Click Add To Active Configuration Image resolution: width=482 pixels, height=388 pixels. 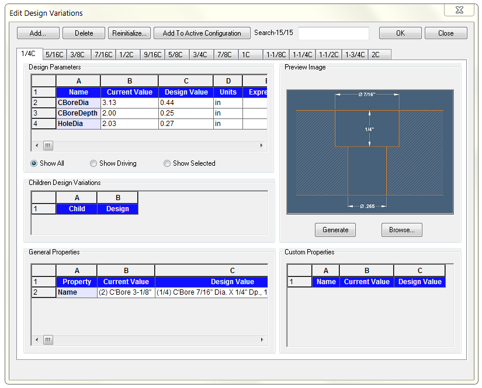(x=202, y=33)
